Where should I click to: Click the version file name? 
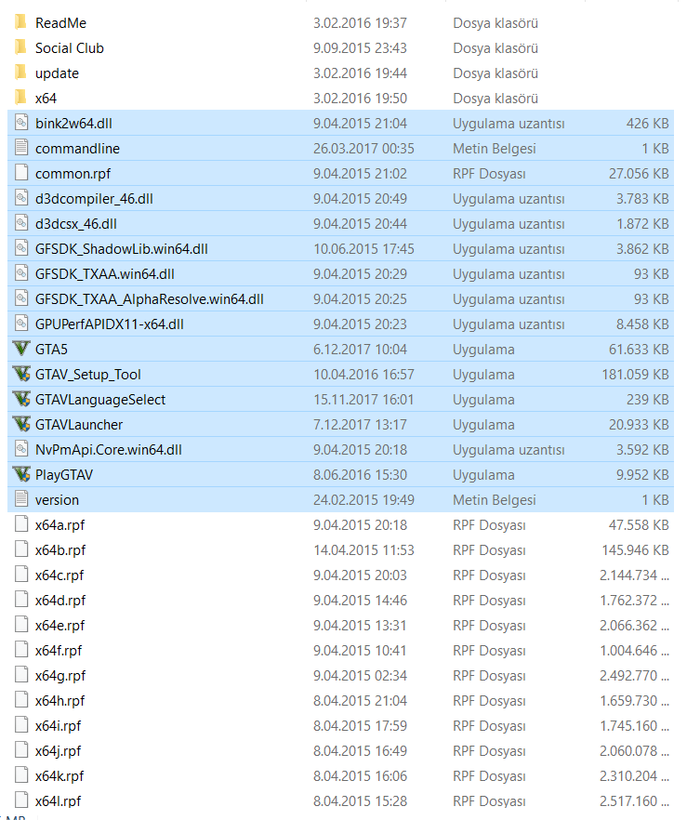pyautogui.click(x=57, y=500)
